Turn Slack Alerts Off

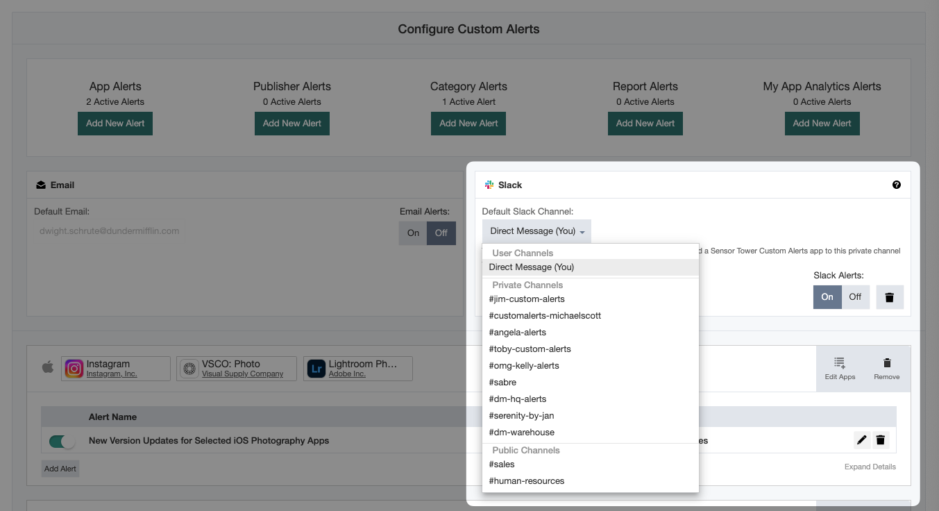855,296
